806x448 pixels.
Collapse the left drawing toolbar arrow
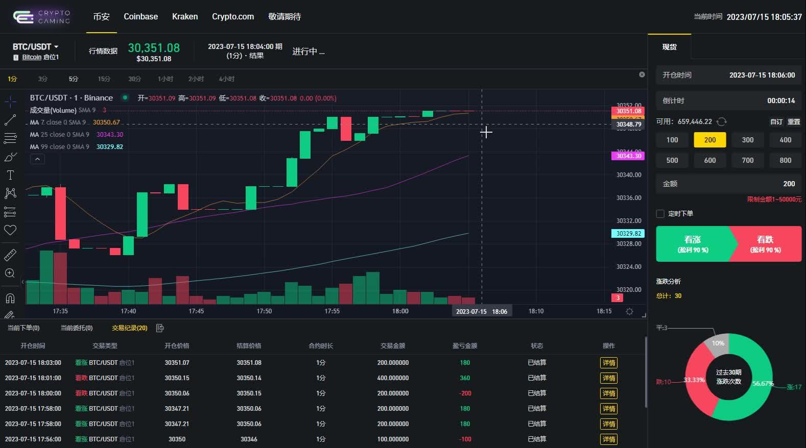tap(22, 282)
